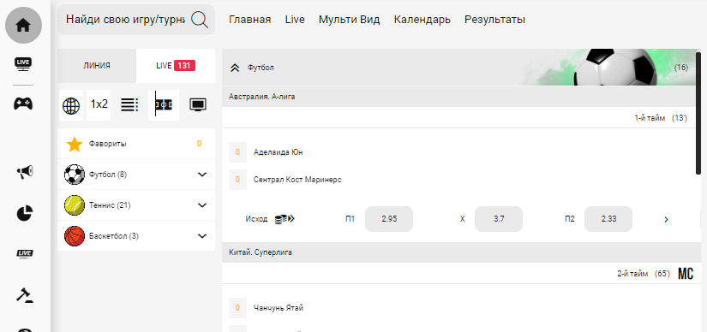Select the globe filter icon
Image resolution: width=707 pixels, height=332 pixels.
pyautogui.click(x=71, y=105)
